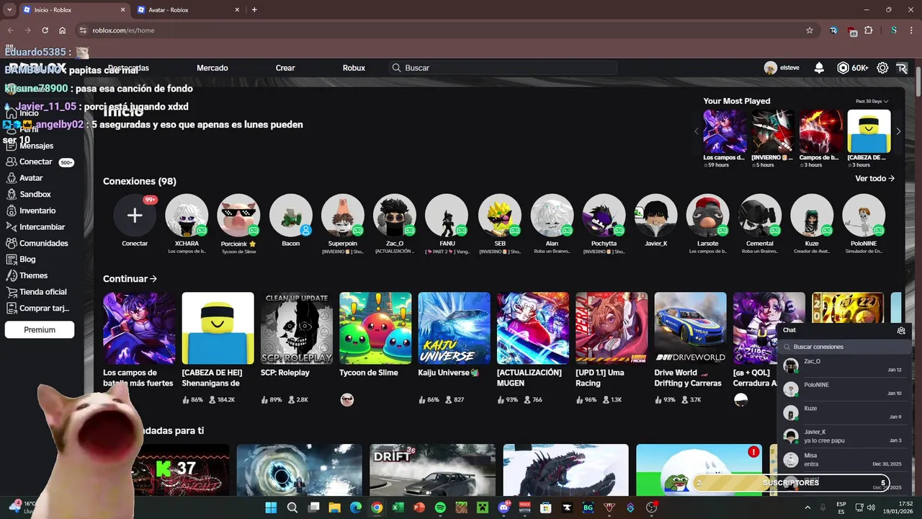Open chat with Zac_O

[x=844, y=365]
